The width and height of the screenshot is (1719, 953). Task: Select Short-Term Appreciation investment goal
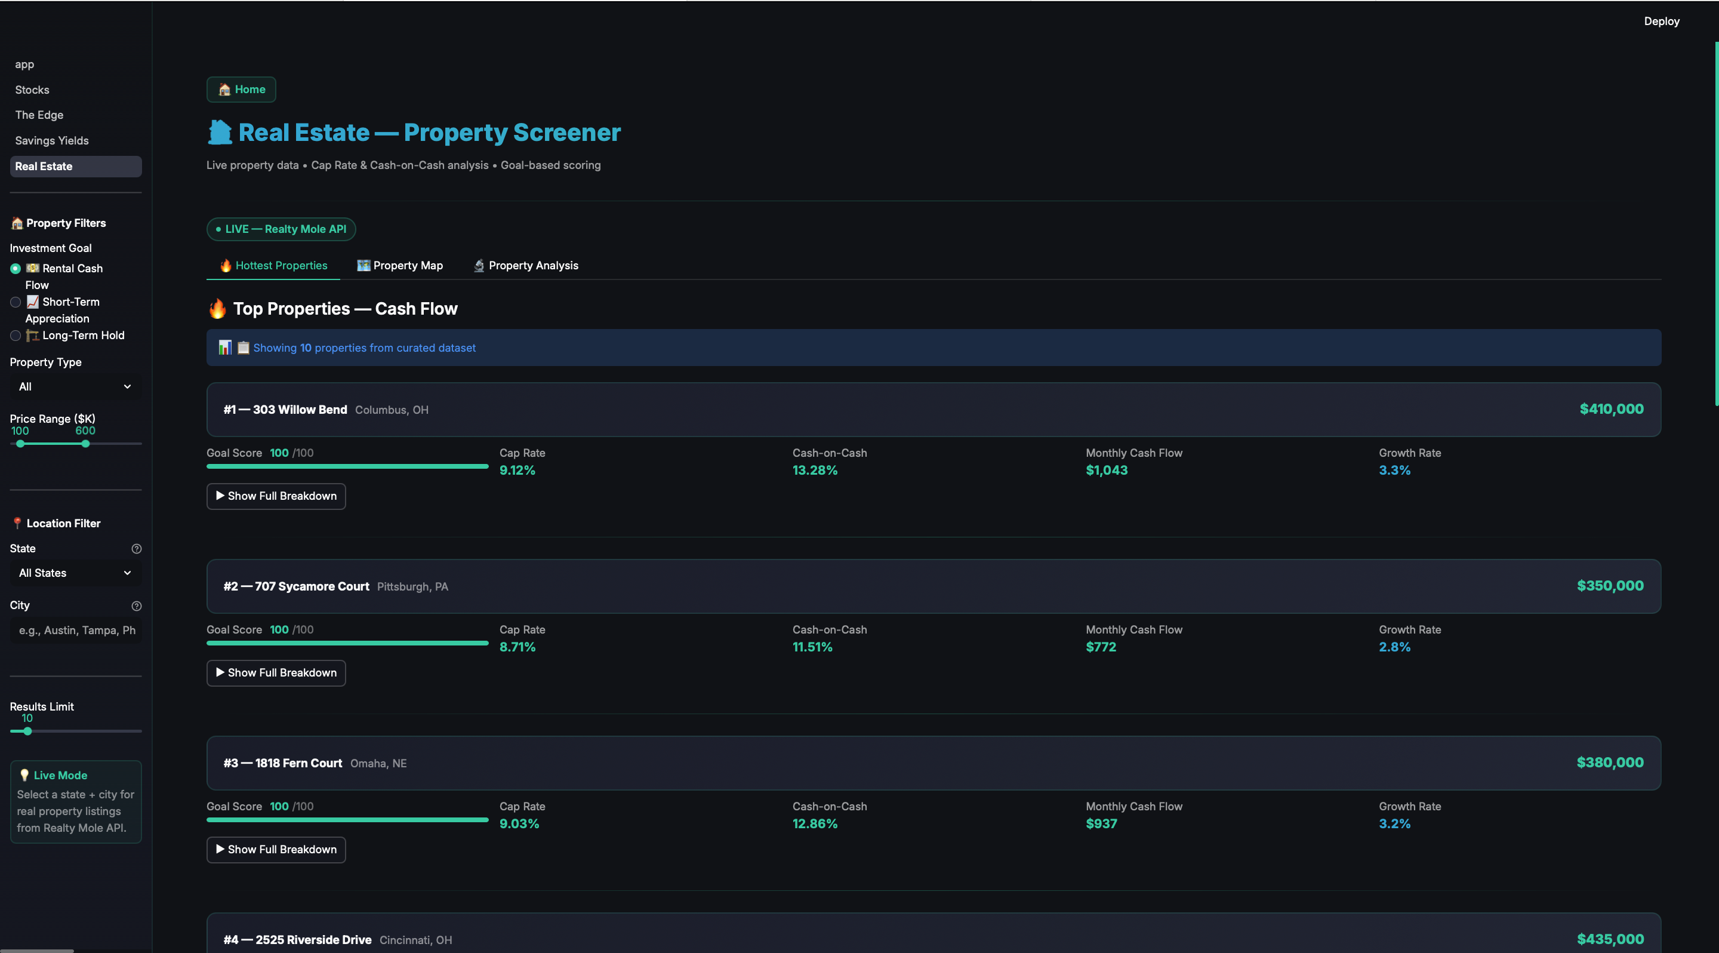pyautogui.click(x=16, y=302)
